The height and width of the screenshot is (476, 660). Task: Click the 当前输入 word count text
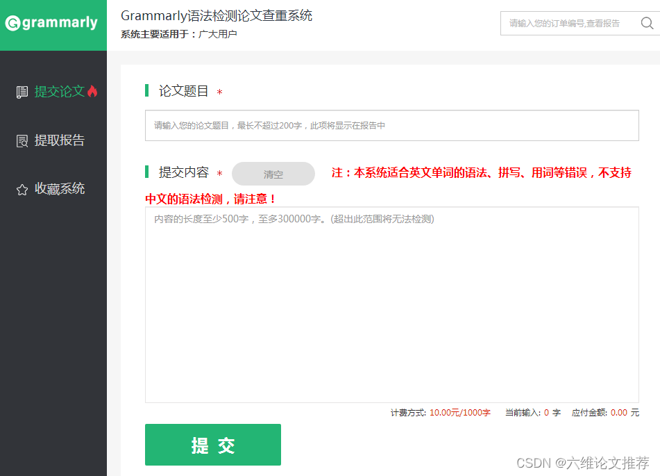533,413
